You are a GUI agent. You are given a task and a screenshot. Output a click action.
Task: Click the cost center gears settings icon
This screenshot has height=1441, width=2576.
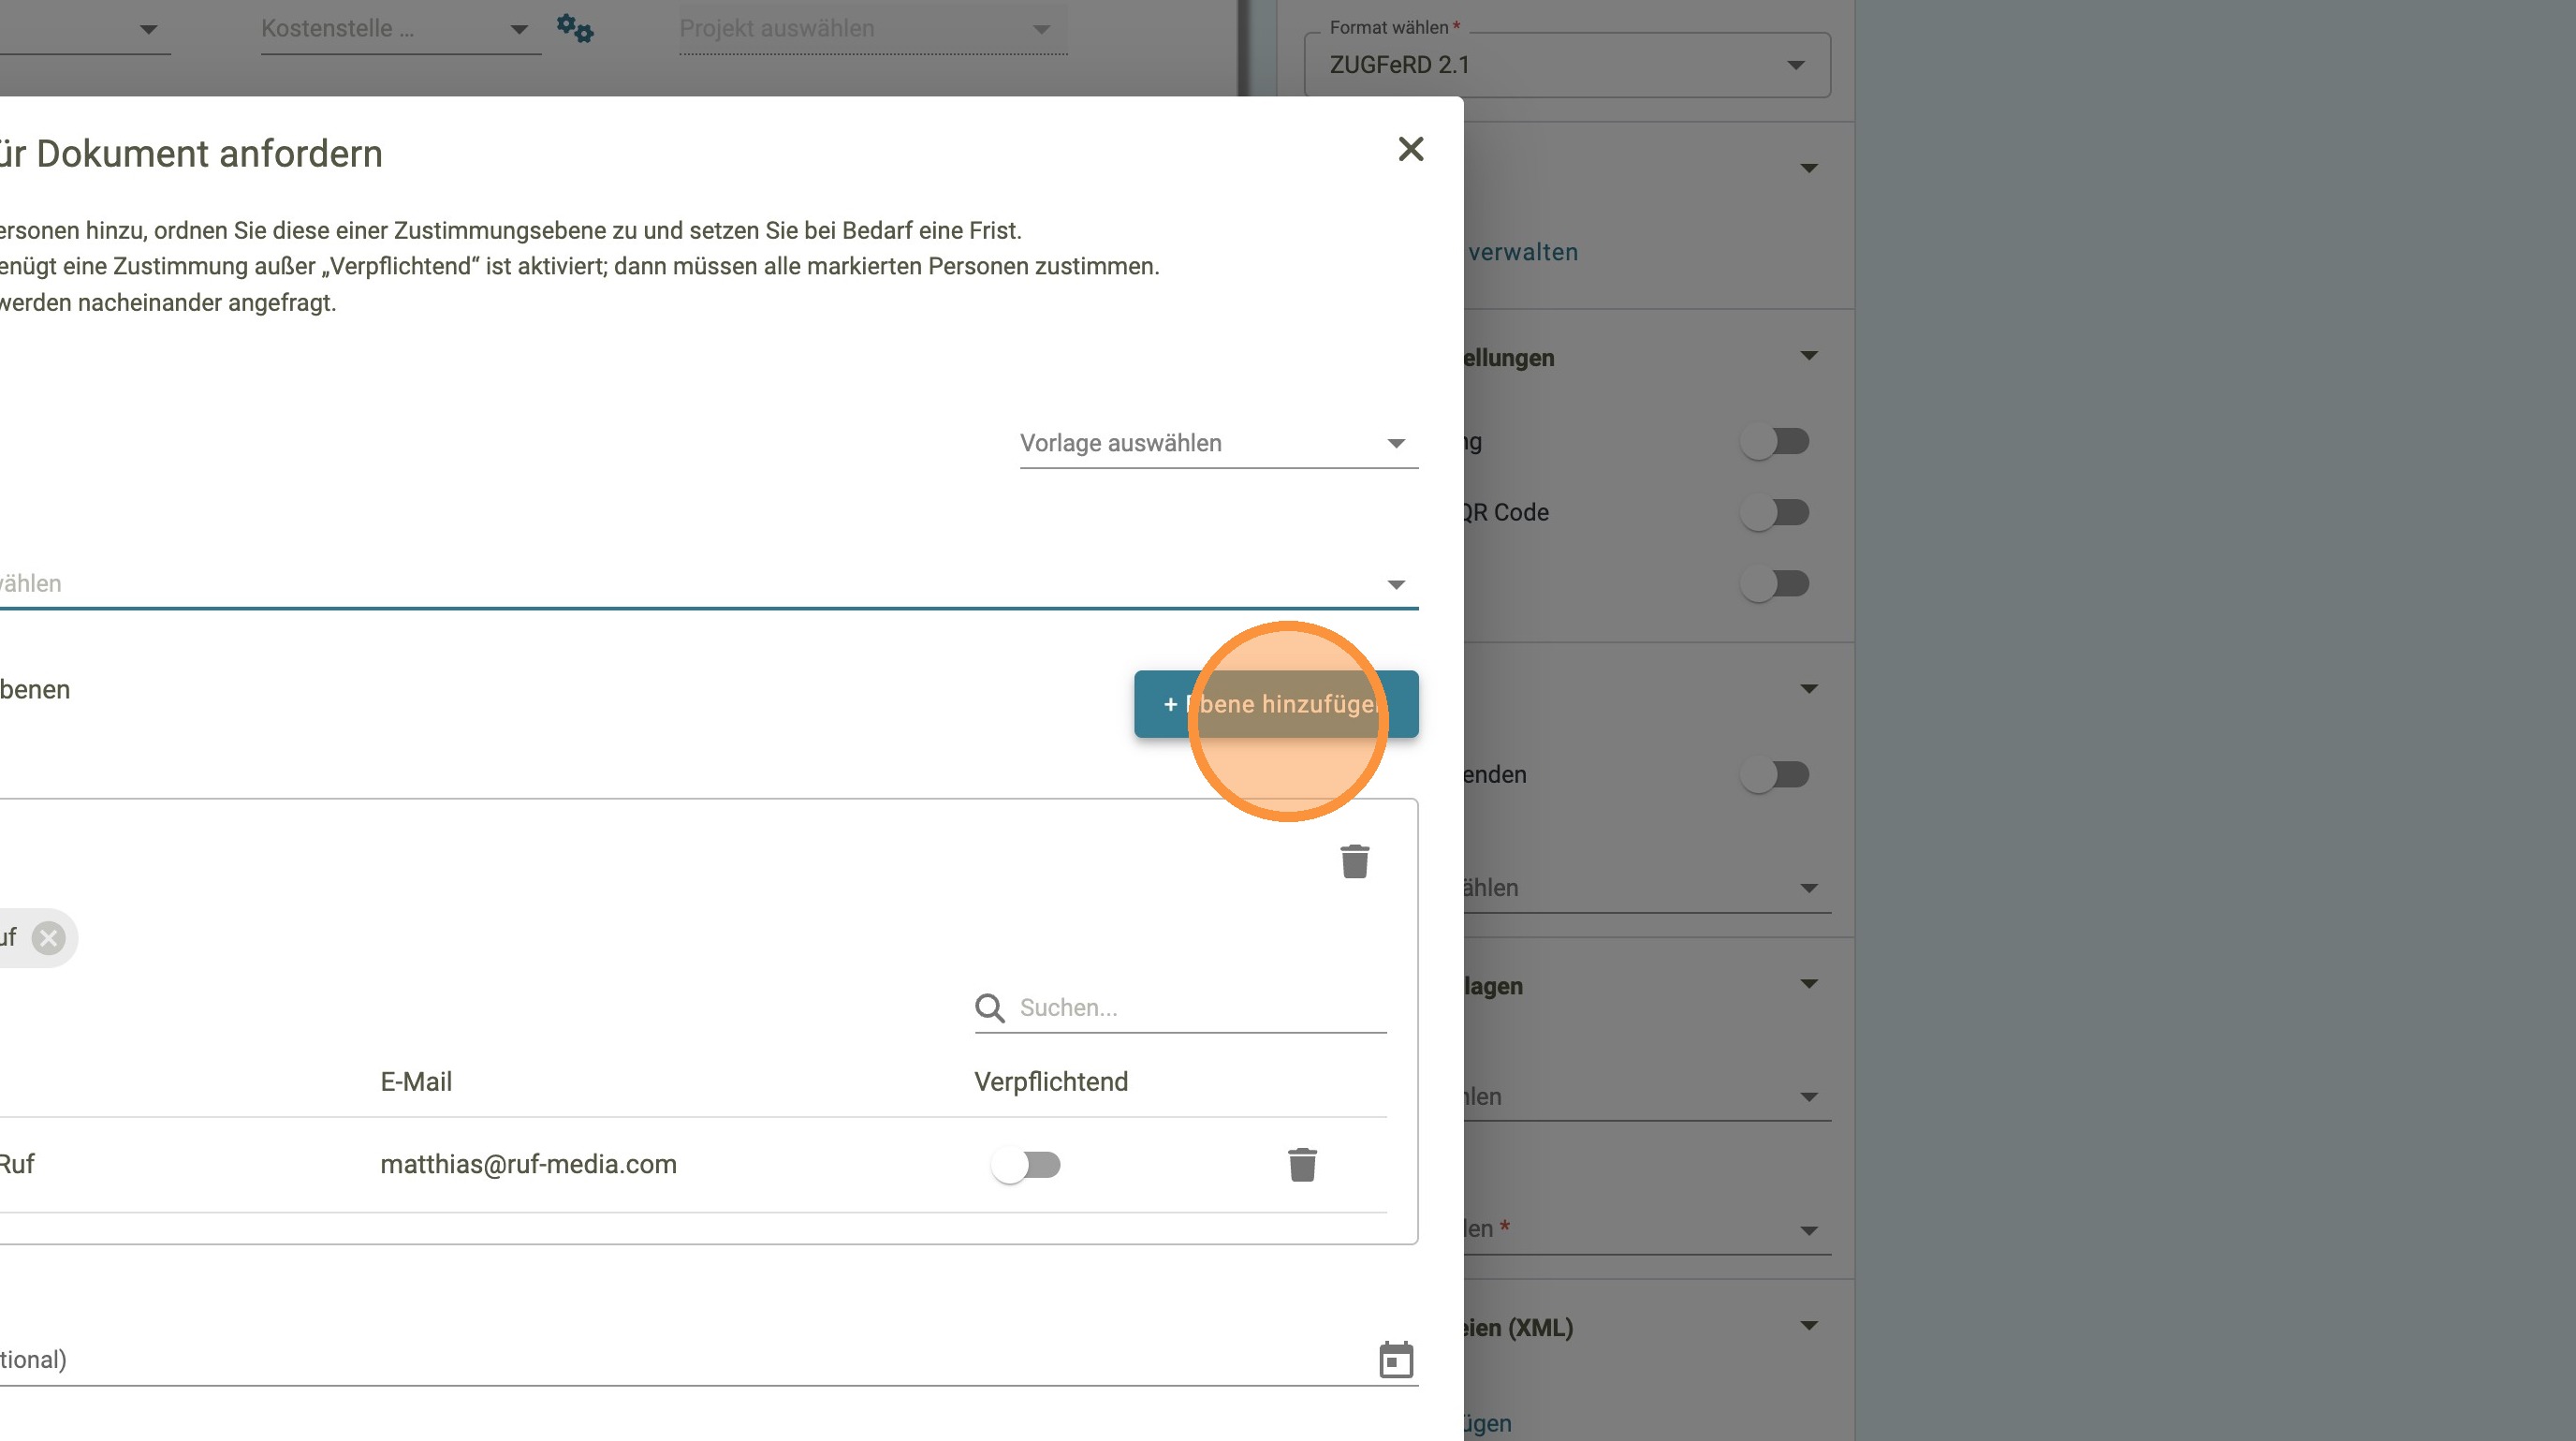(575, 28)
